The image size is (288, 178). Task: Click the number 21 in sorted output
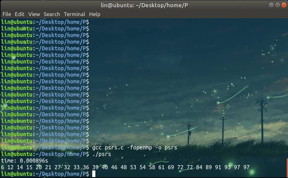click(x=48, y=167)
